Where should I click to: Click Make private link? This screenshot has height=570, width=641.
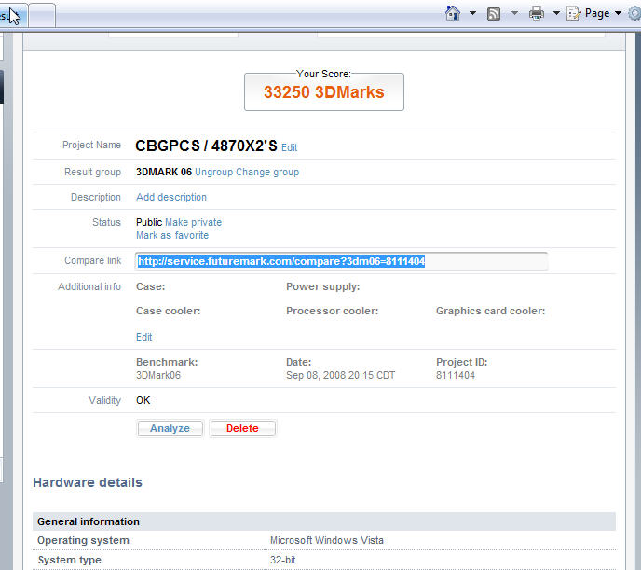pyautogui.click(x=194, y=222)
